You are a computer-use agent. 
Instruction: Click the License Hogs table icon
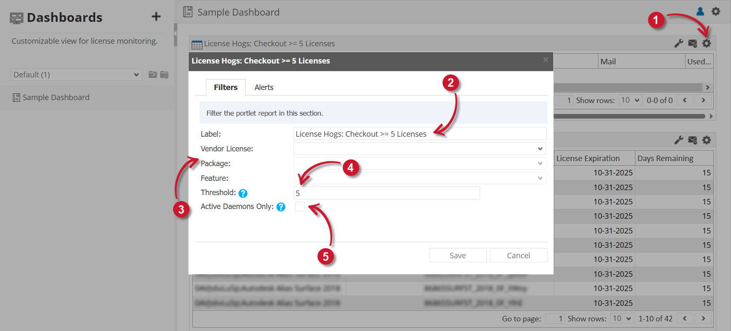pos(197,45)
